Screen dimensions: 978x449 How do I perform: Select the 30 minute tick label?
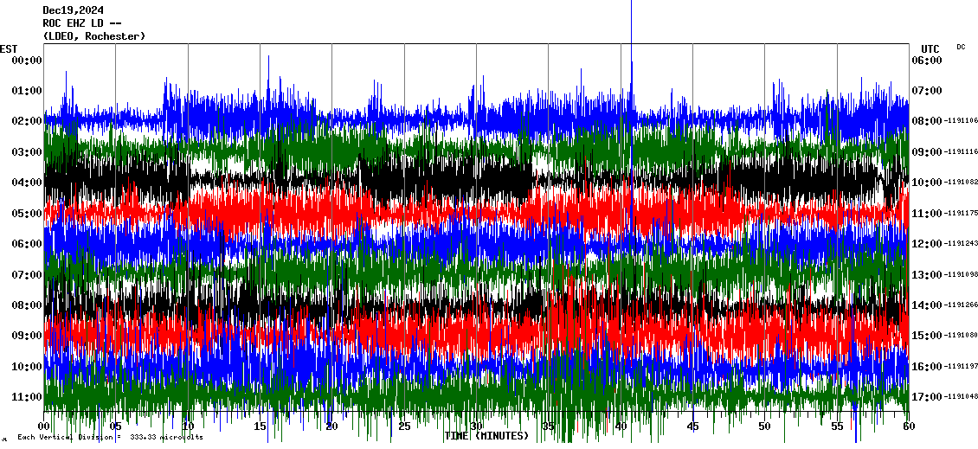coord(476,427)
